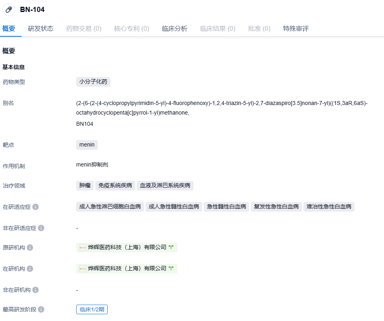384x321 pixels.
Task: Open 烨辉医药科技 link in 原研机构 row
Action: [127, 248]
